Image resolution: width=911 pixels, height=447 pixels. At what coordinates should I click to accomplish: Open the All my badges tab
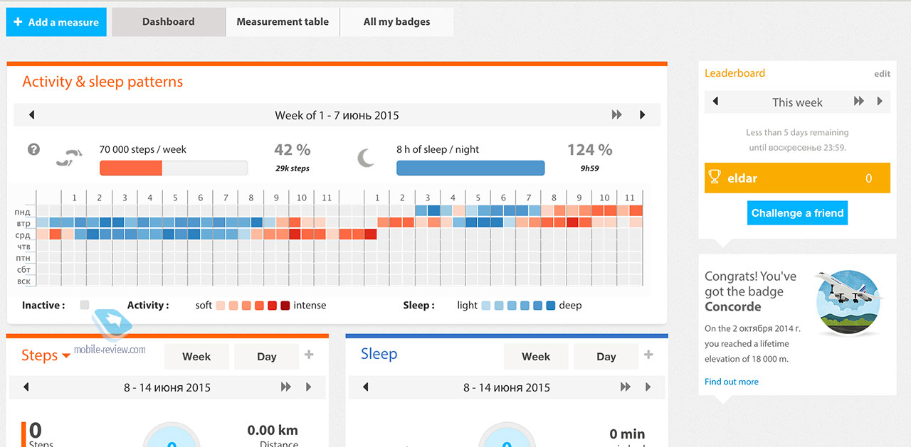[396, 22]
